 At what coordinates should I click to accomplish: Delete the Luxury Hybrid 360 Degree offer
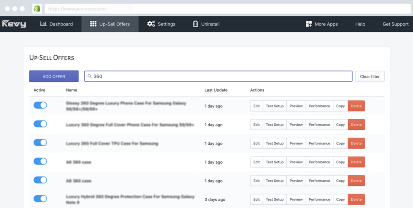(x=356, y=199)
